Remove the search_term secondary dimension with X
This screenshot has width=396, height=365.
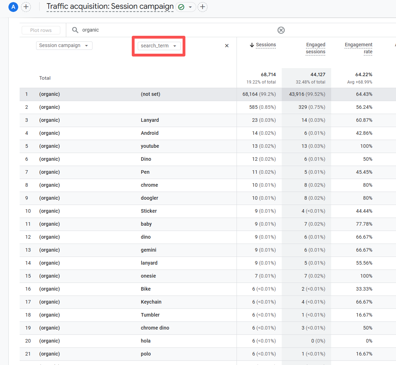pos(227,46)
